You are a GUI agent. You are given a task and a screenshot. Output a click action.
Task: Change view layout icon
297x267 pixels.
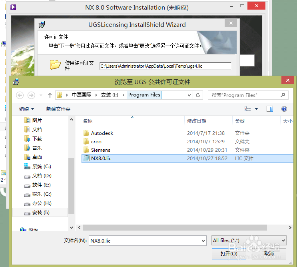click(x=247, y=109)
